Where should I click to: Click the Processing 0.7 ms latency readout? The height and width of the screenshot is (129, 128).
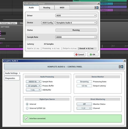[x=51, y=48]
